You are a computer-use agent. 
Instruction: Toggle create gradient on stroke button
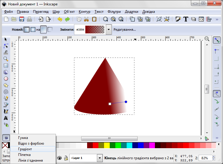point(50,30)
